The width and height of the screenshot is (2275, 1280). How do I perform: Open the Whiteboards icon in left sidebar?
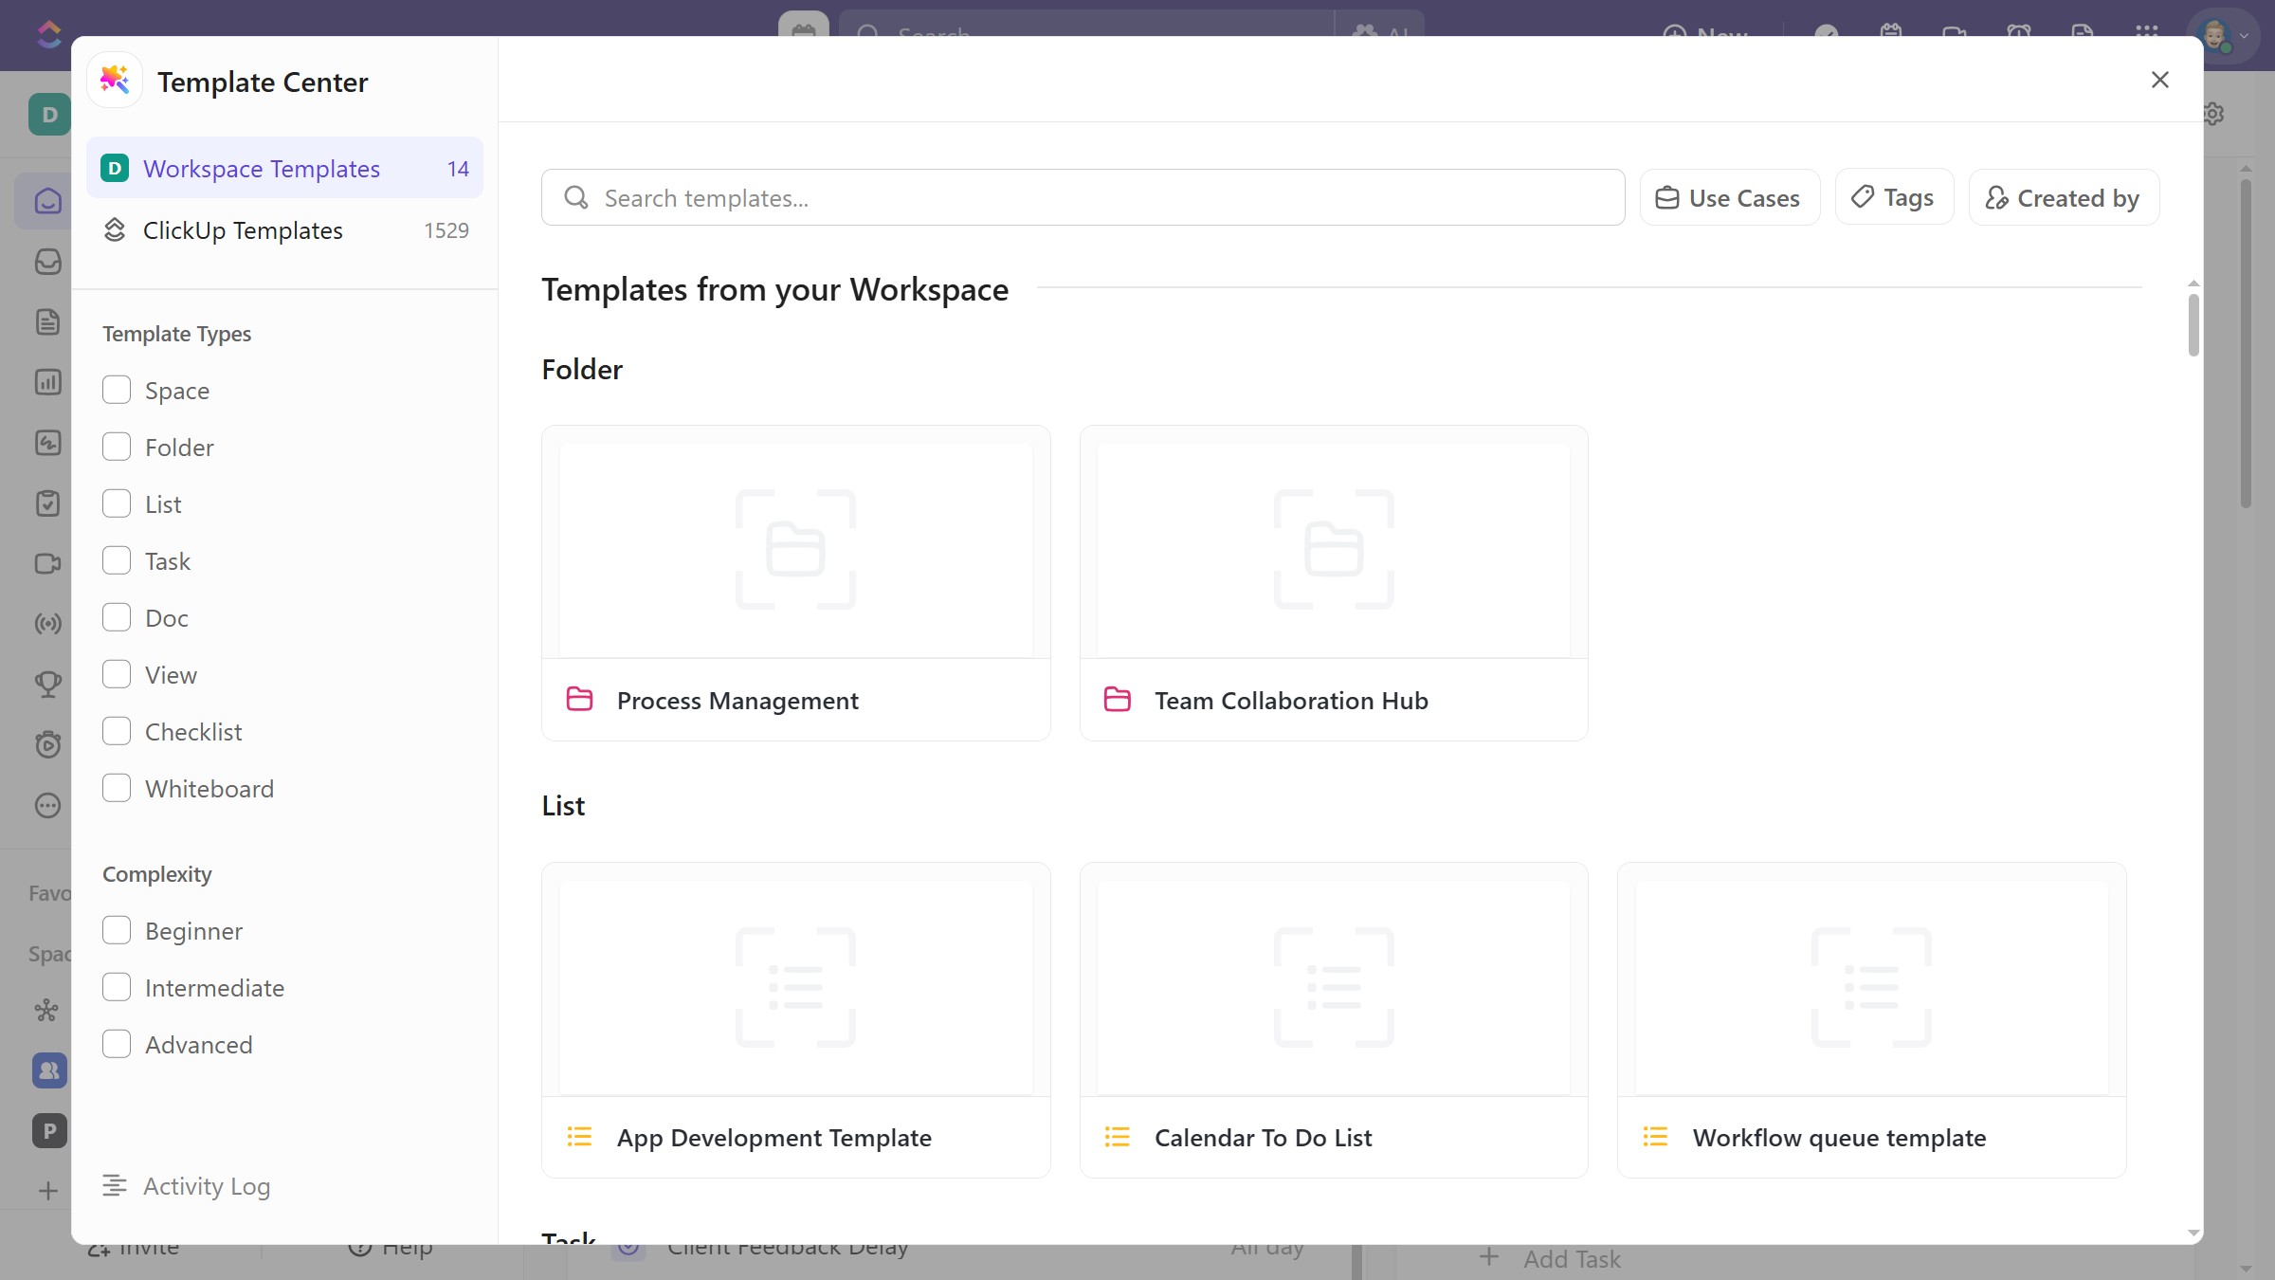[x=47, y=443]
